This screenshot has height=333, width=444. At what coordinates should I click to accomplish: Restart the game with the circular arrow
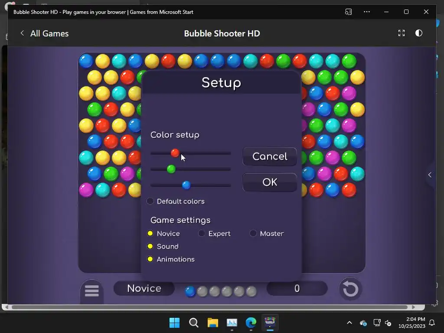tap(350, 289)
